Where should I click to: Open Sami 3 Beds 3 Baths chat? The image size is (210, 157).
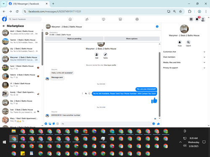21,67
